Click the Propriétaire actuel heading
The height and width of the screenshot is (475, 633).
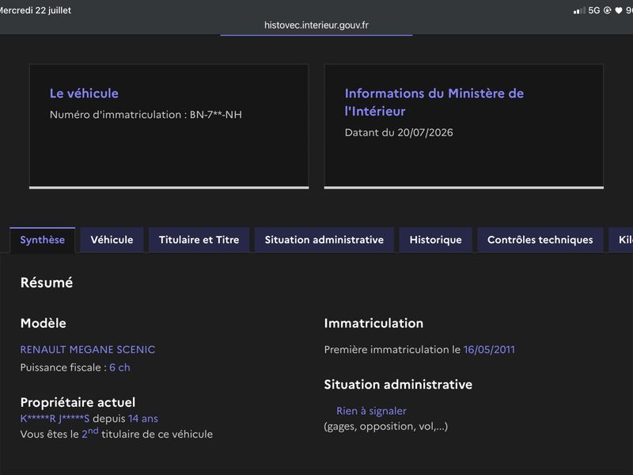click(x=78, y=402)
